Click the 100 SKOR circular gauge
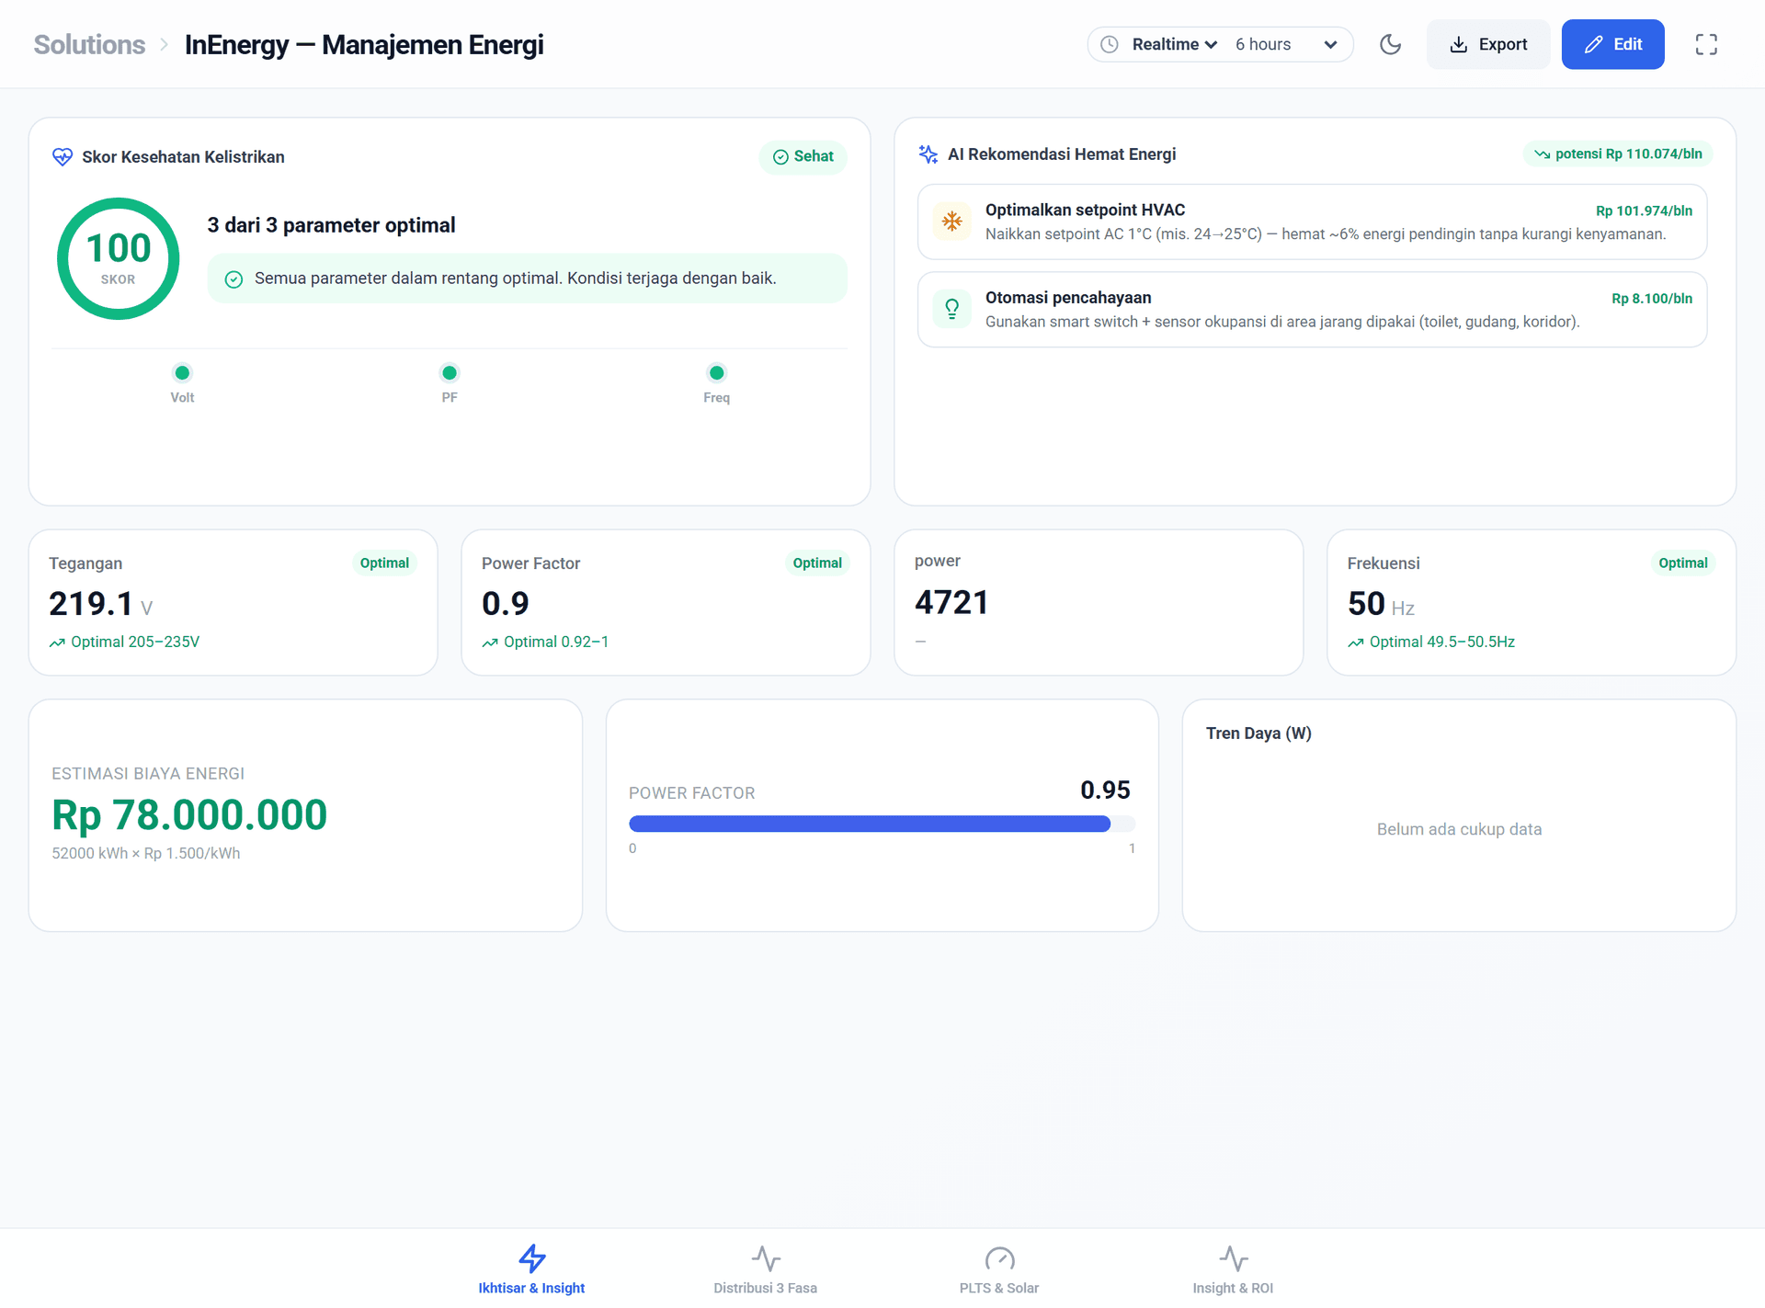 119,258
